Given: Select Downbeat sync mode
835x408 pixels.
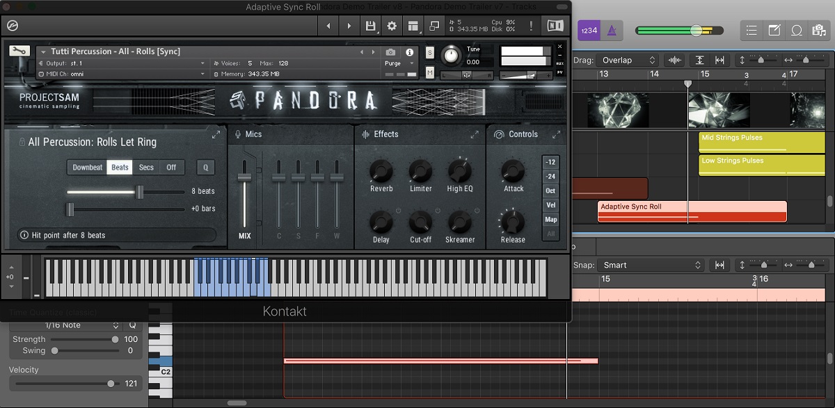Looking at the screenshot, I should 87,168.
